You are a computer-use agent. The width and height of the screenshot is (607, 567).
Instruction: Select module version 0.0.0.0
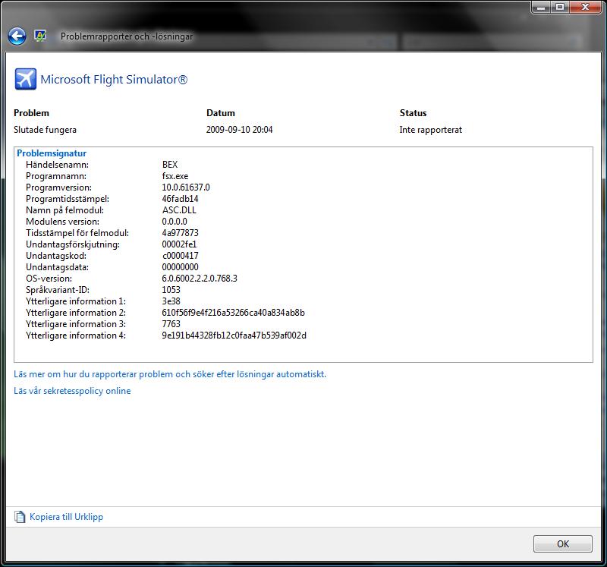tap(175, 222)
